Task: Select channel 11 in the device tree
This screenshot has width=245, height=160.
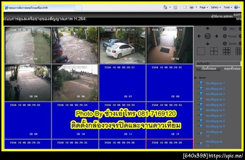Action: [214, 144]
